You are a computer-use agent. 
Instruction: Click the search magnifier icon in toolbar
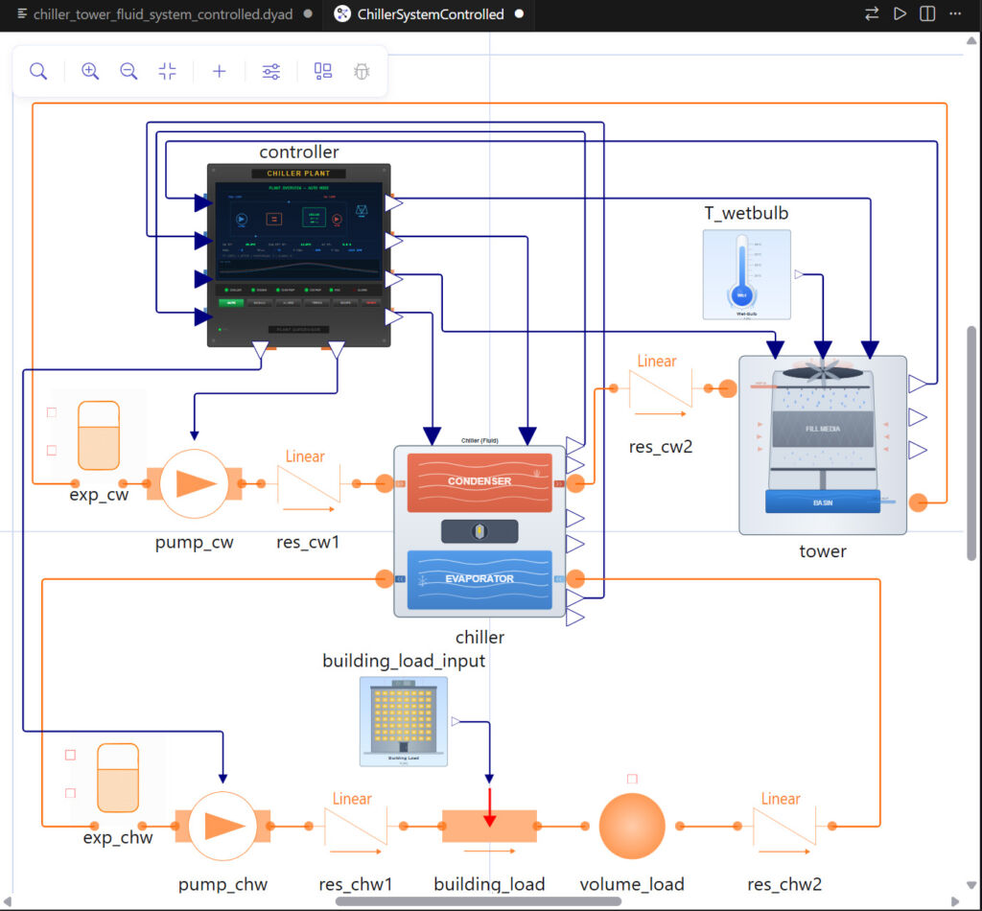click(38, 71)
